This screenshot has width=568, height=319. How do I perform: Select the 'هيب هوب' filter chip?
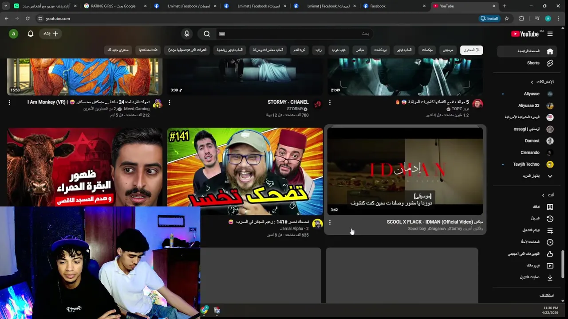pos(339,50)
